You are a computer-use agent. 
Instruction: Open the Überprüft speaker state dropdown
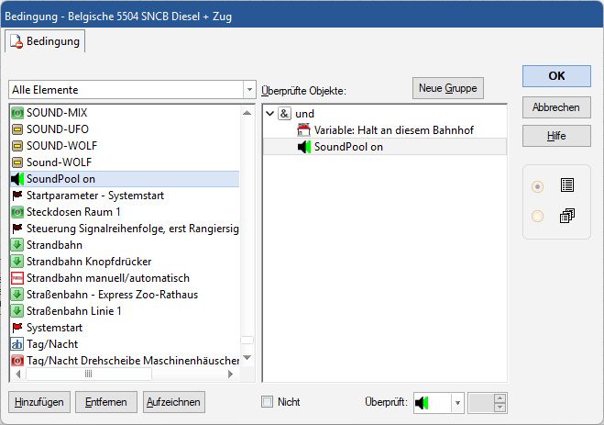[x=456, y=402]
